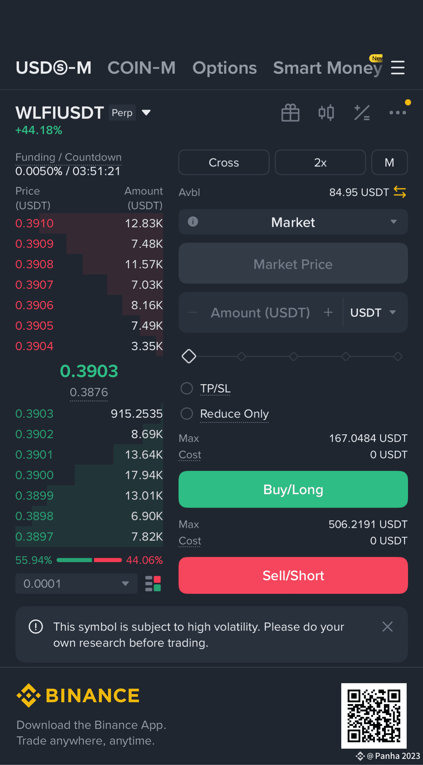Click the amount slider starting handle
The height and width of the screenshot is (765, 423).
click(189, 356)
